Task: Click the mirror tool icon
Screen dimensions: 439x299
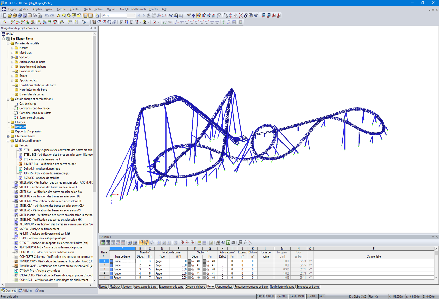Action: (x=236, y=15)
